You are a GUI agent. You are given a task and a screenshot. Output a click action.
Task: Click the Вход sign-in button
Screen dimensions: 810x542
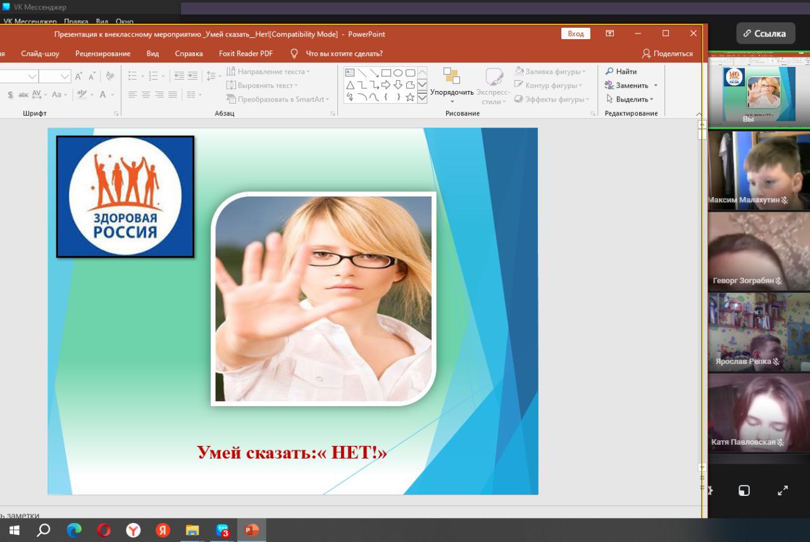click(x=576, y=33)
